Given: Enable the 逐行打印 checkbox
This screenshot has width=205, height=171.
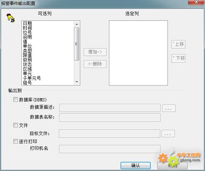Looking at the screenshot, I should (15, 141).
